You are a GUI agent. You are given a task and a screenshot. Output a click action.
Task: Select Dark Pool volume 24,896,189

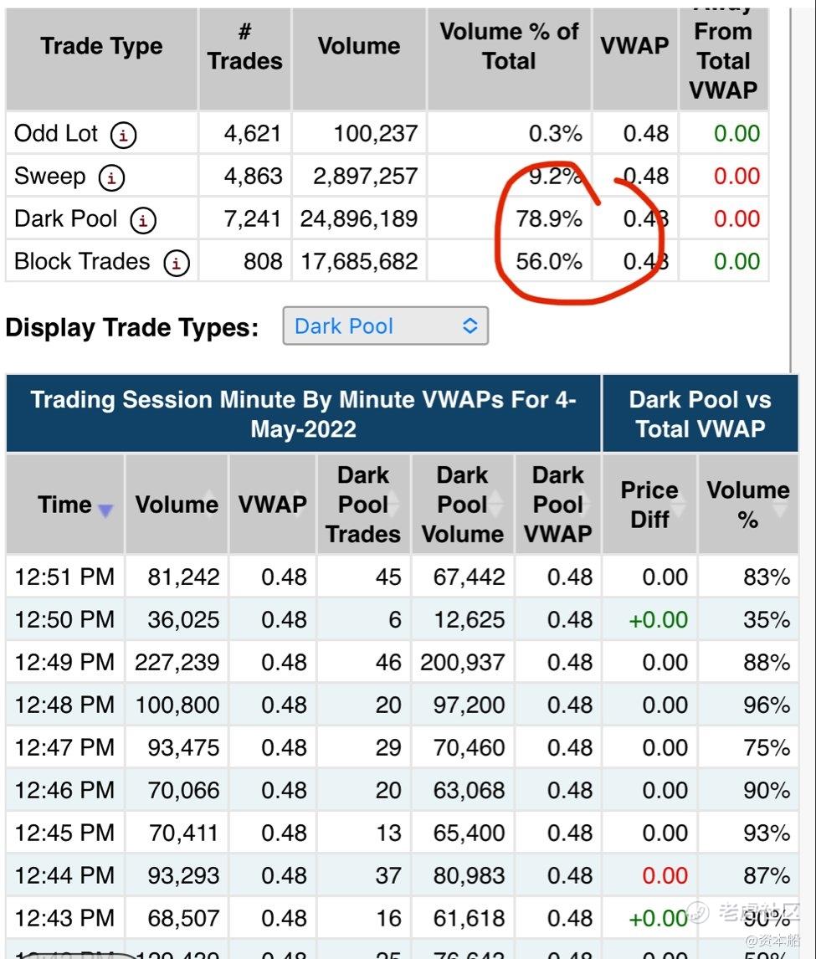coord(359,219)
